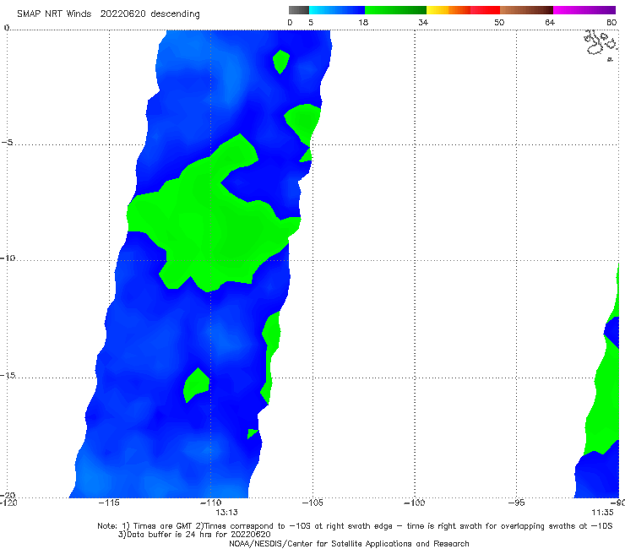Click colorbar label 18
The image size is (625, 549).
coord(363,22)
